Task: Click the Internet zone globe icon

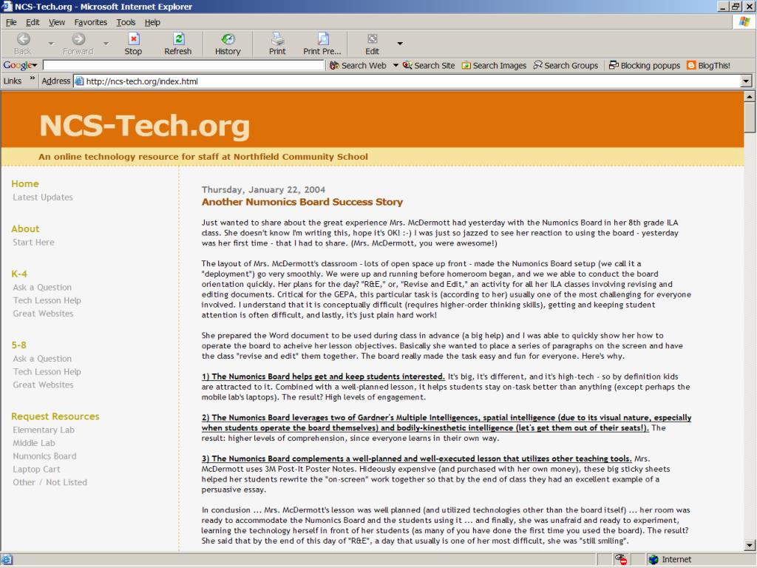Action: 654,559
